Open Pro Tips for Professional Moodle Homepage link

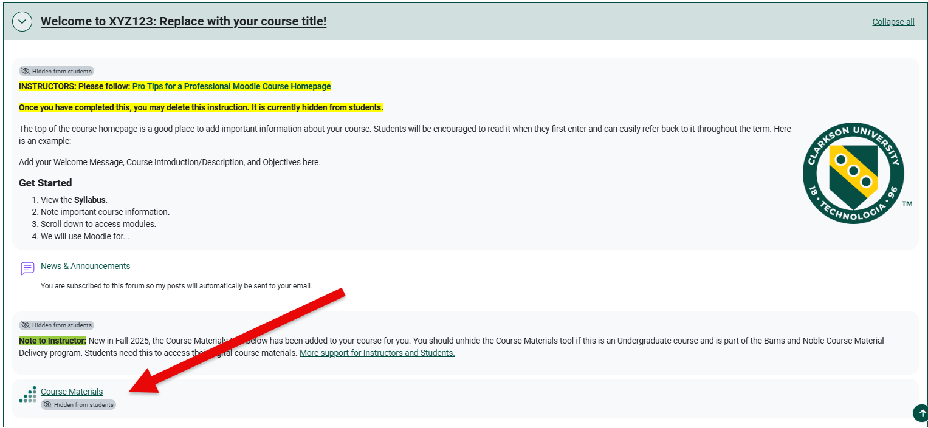point(231,86)
